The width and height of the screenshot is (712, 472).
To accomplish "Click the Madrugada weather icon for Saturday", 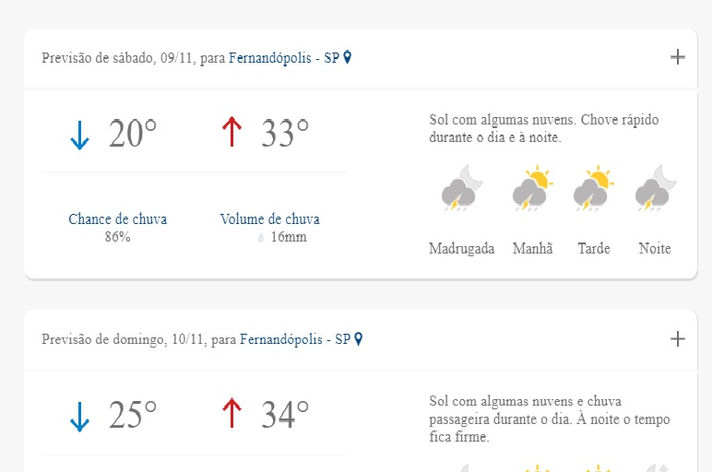I will (x=461, y=191).
